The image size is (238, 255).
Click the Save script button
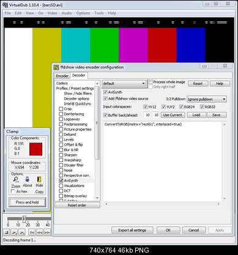(x=217, y=115)
